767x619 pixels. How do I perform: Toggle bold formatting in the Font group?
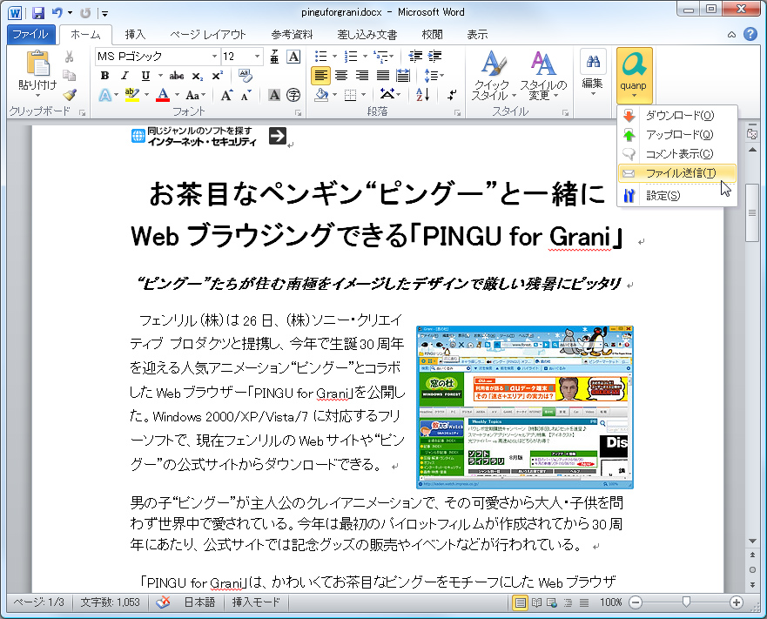pos(104,74)
